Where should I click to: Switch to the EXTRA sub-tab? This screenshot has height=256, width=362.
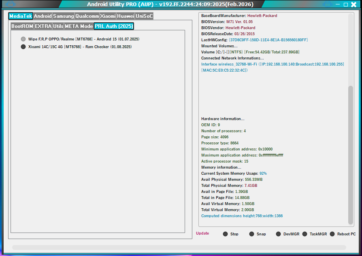point(43,26)
